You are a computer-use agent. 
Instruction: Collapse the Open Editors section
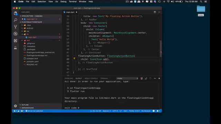click(x=21, y=16)
